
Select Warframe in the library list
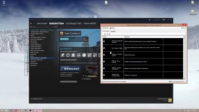coord(33,66)
